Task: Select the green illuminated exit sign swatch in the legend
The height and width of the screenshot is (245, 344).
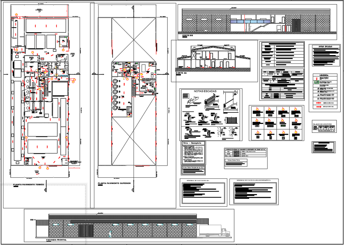Action: pos(316,82)
